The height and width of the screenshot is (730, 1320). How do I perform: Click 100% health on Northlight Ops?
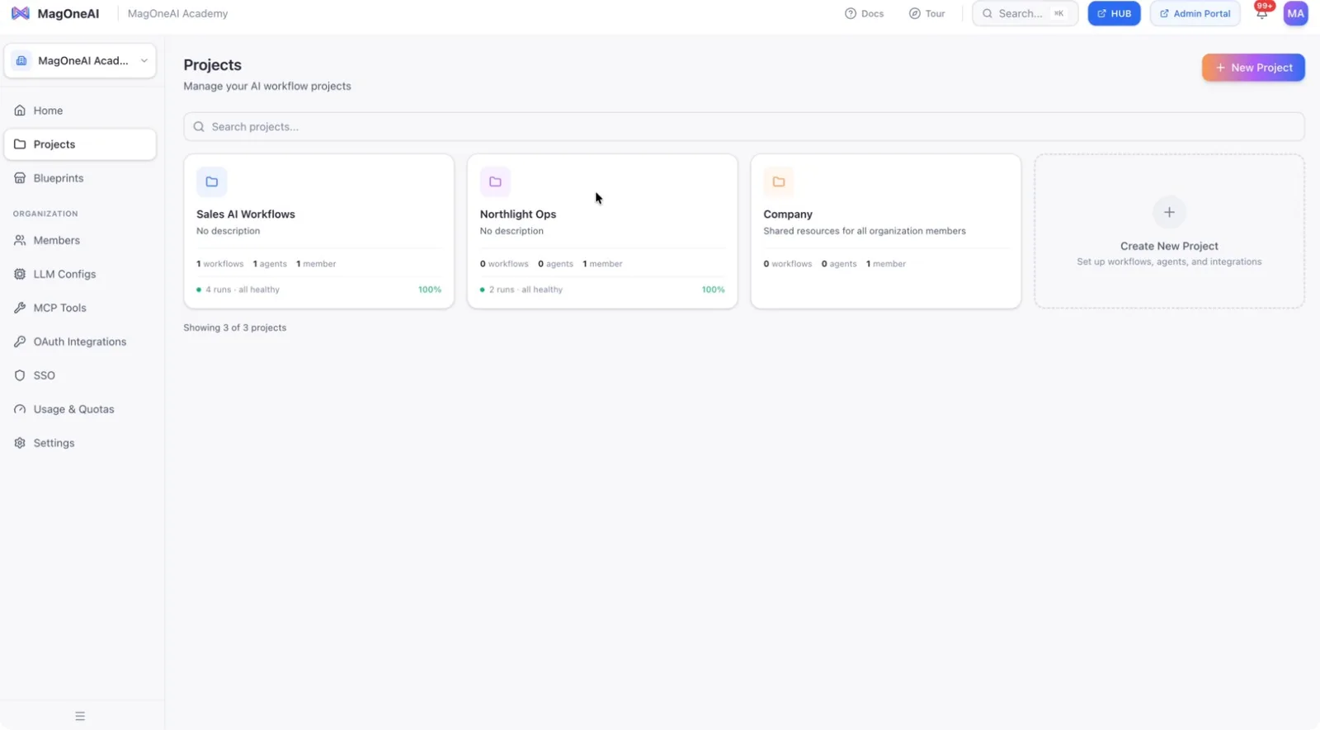point(713,290)
